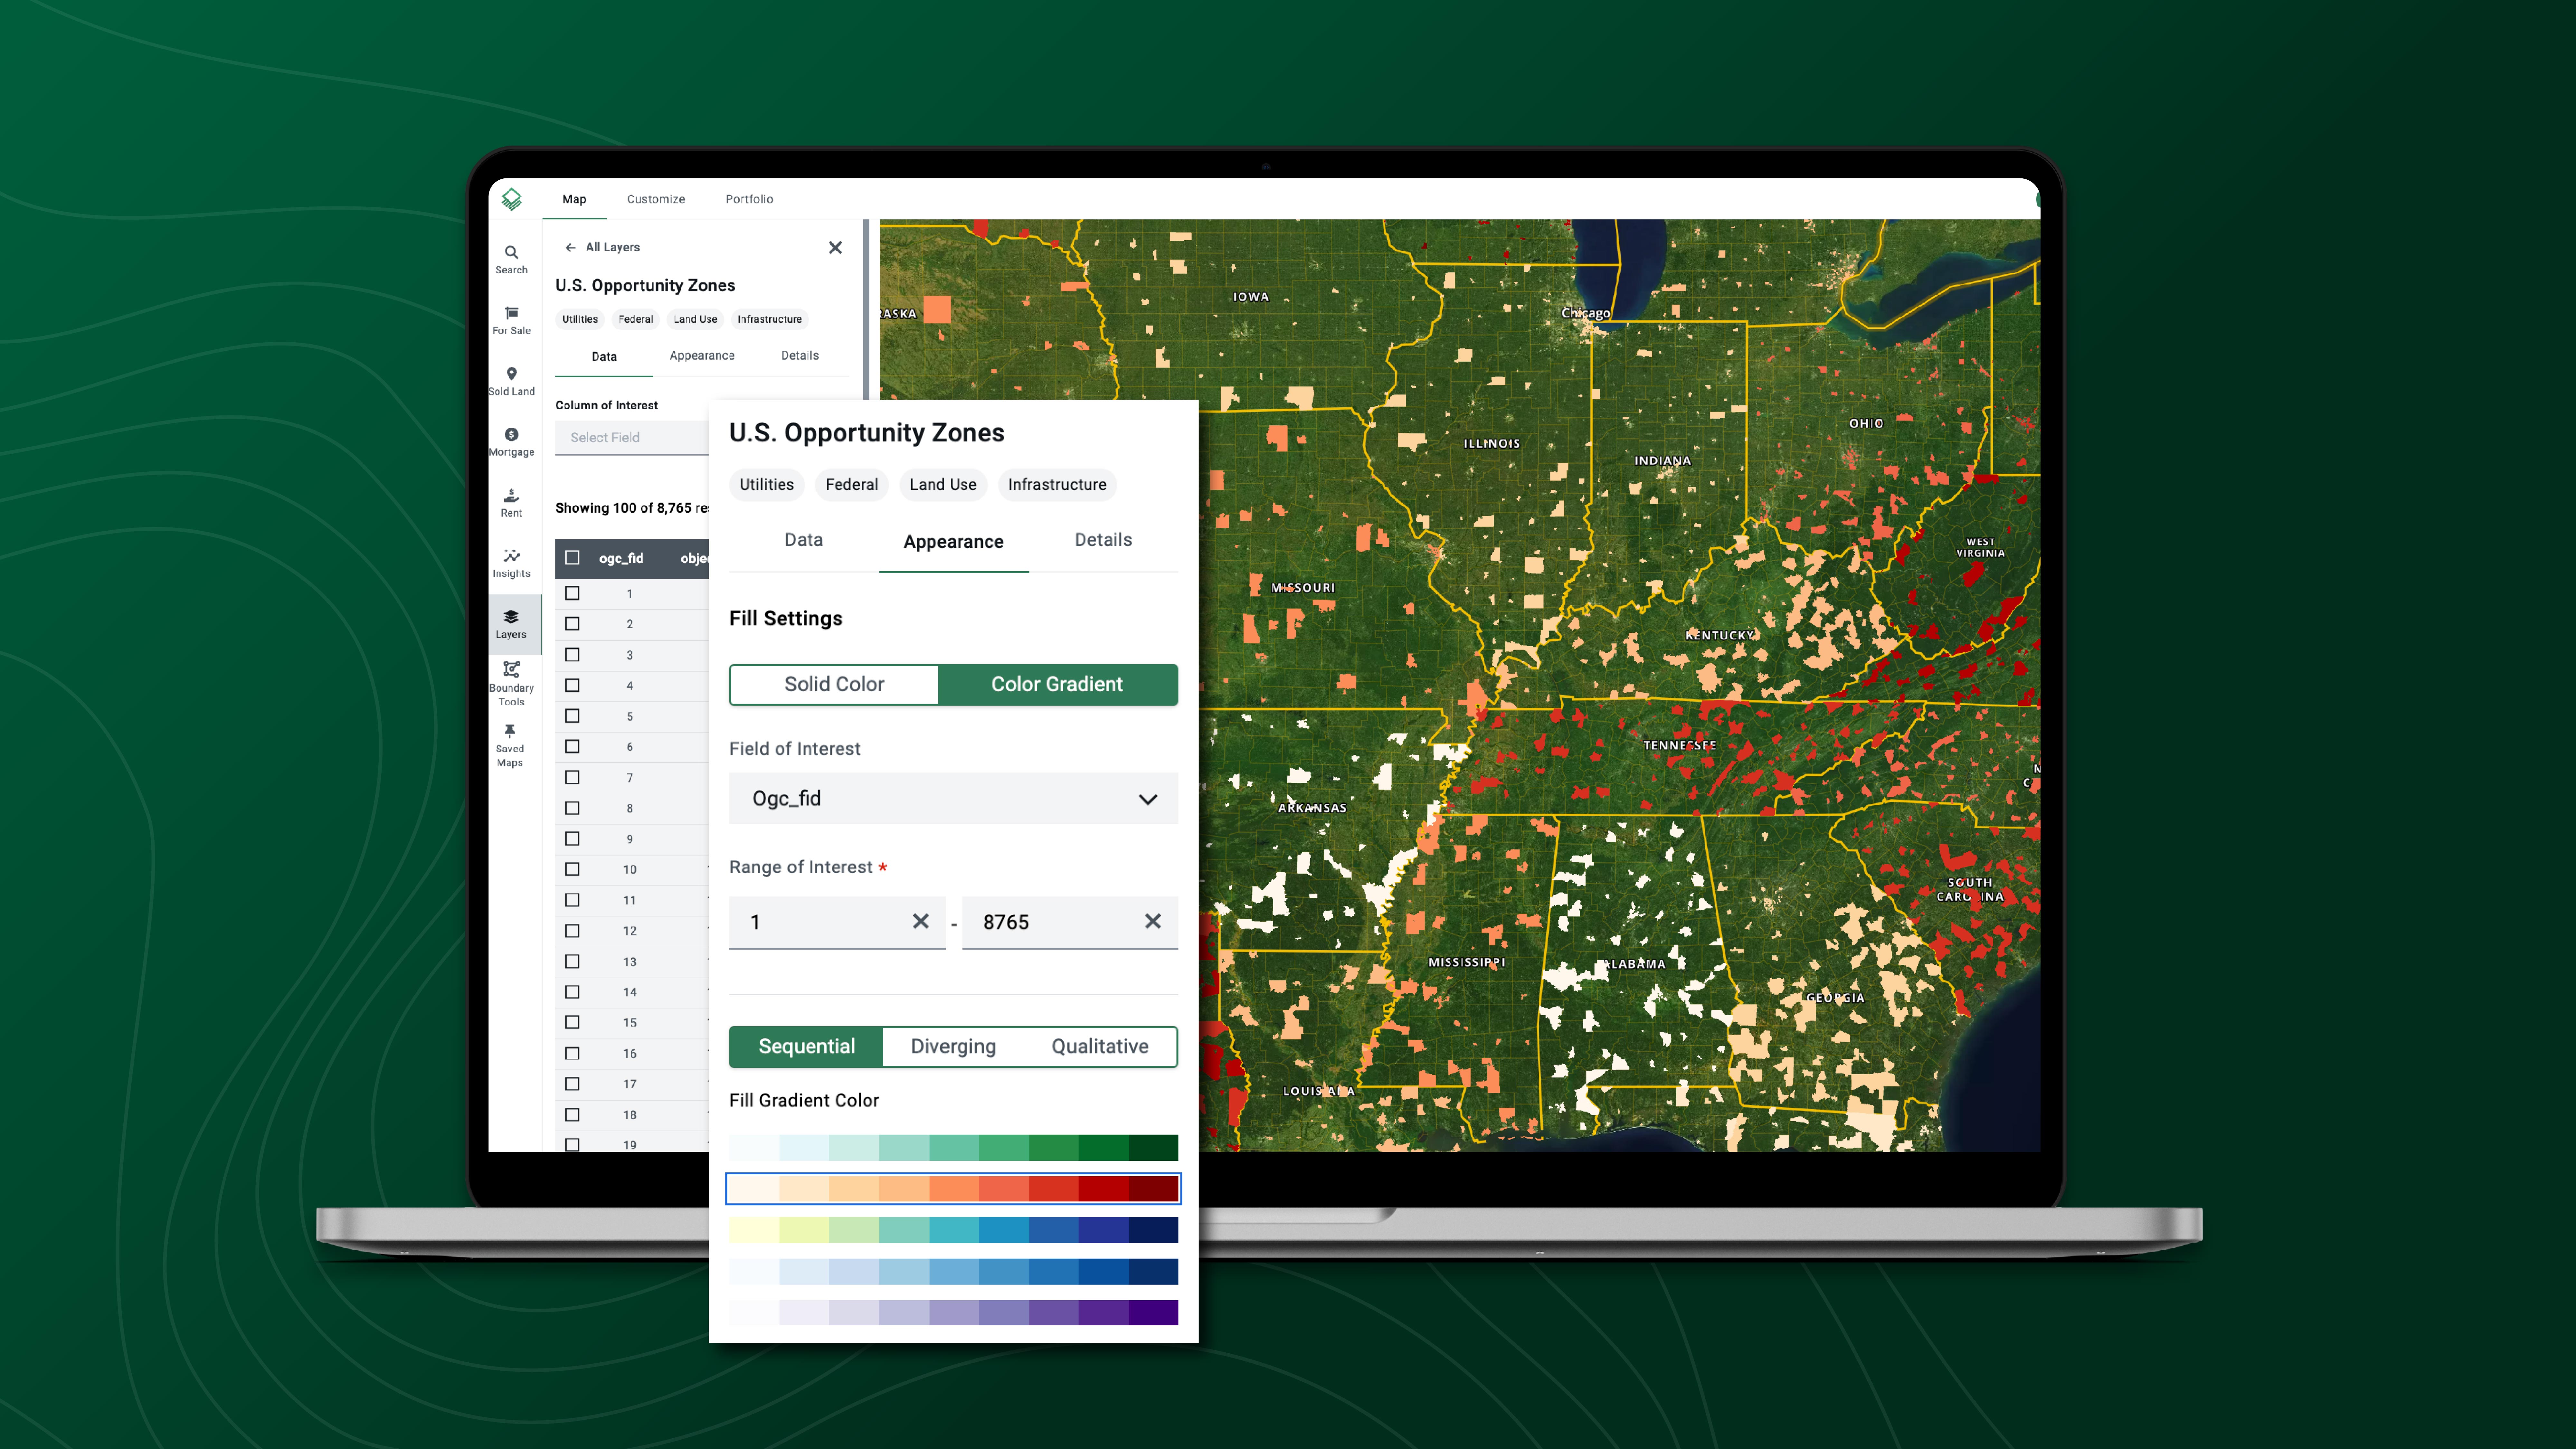Toggle the select-all checkbox in table header
This screenshot has width=2576, height=1449.
tap(572, 558)
